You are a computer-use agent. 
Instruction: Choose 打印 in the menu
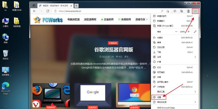click(175, 67)
